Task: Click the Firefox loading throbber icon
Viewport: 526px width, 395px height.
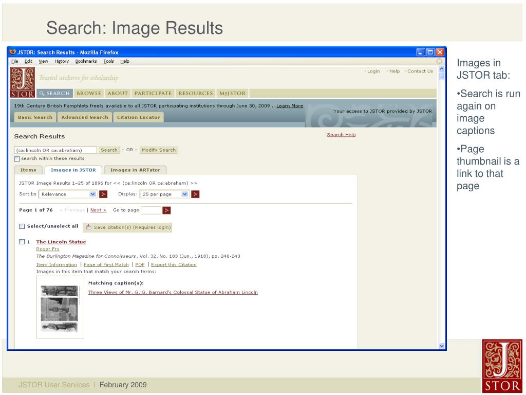Action: click(x=439, y=61)
